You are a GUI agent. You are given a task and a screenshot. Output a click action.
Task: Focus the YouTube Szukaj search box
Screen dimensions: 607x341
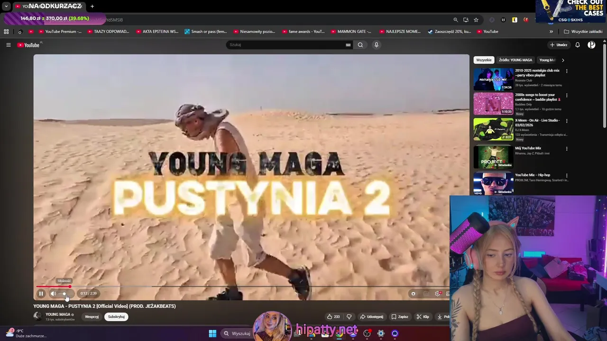pos(286,45)
